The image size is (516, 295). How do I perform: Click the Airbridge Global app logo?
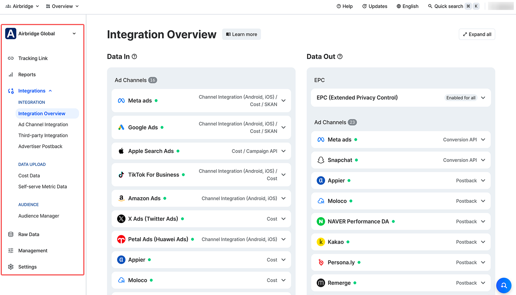coord(11,34)
